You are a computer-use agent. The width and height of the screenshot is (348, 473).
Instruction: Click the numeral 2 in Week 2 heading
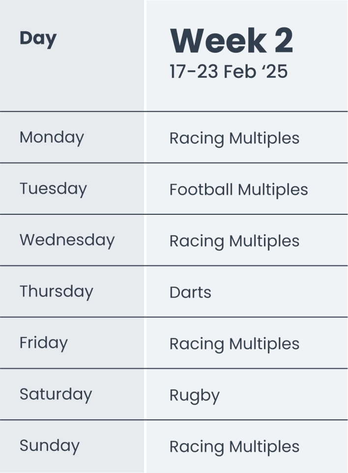(x=284, y=40)
